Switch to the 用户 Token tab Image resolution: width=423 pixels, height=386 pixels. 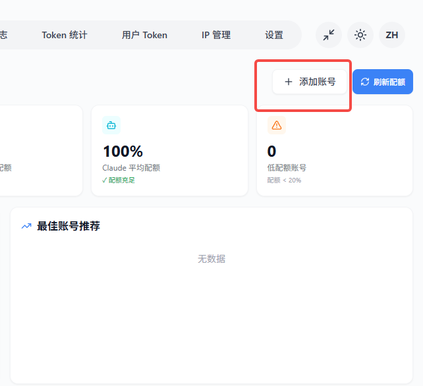[144, 35]
